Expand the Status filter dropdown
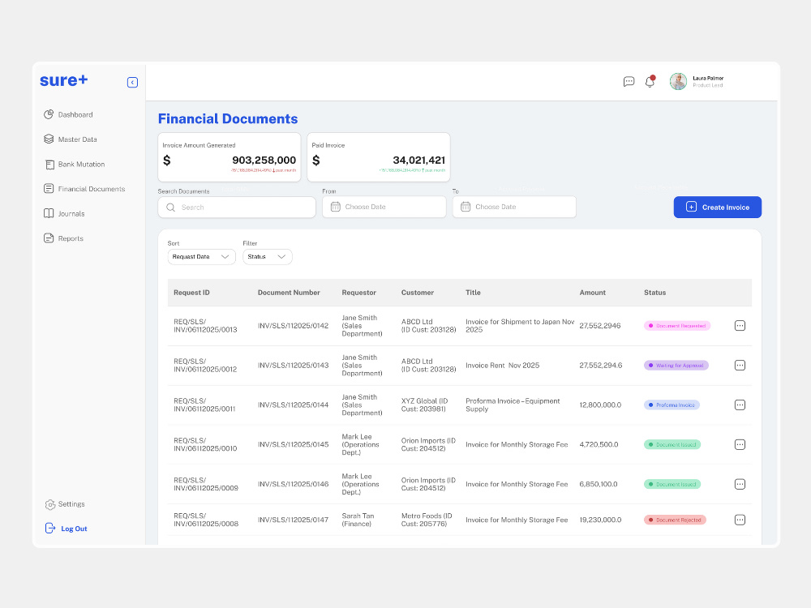 (268, 257)
